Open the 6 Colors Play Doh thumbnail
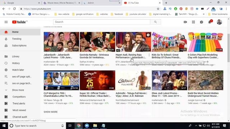 click(x=206, y=42)
